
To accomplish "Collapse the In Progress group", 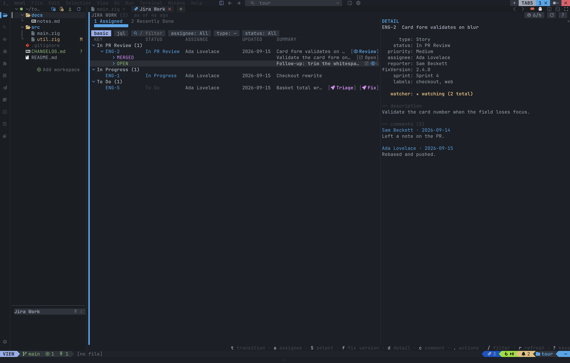I will click(x=94, y=69).
